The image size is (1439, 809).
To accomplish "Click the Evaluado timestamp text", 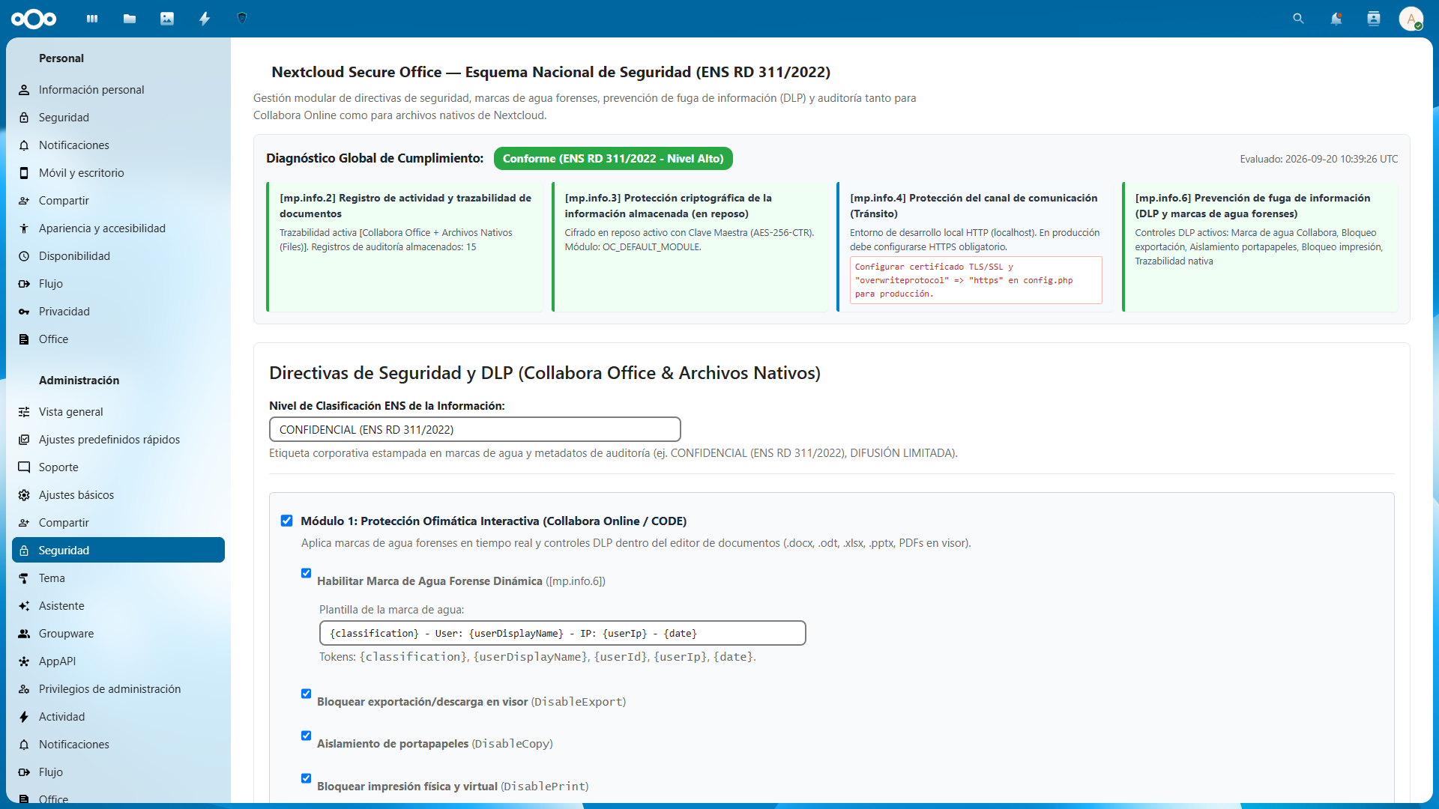I will pos(1319,159).
